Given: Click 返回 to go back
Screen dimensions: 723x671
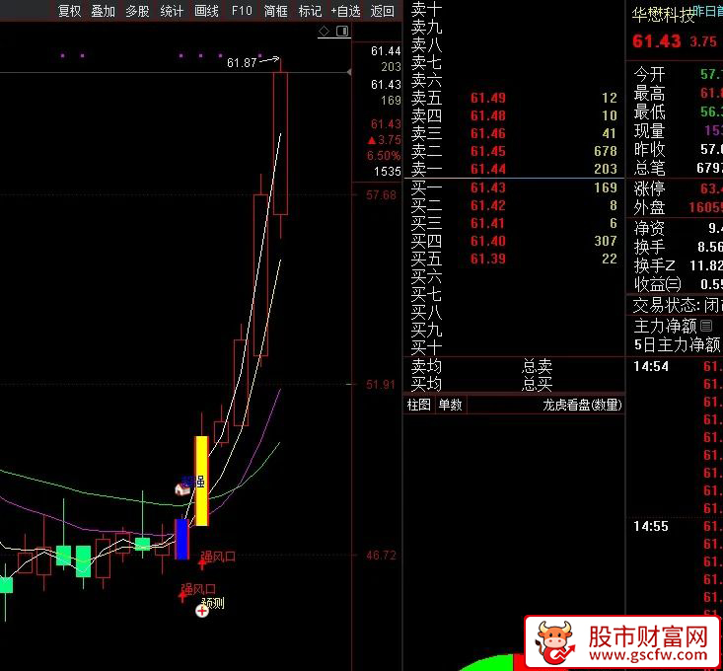Looking at the screenshot, I should tap(383, 11).
